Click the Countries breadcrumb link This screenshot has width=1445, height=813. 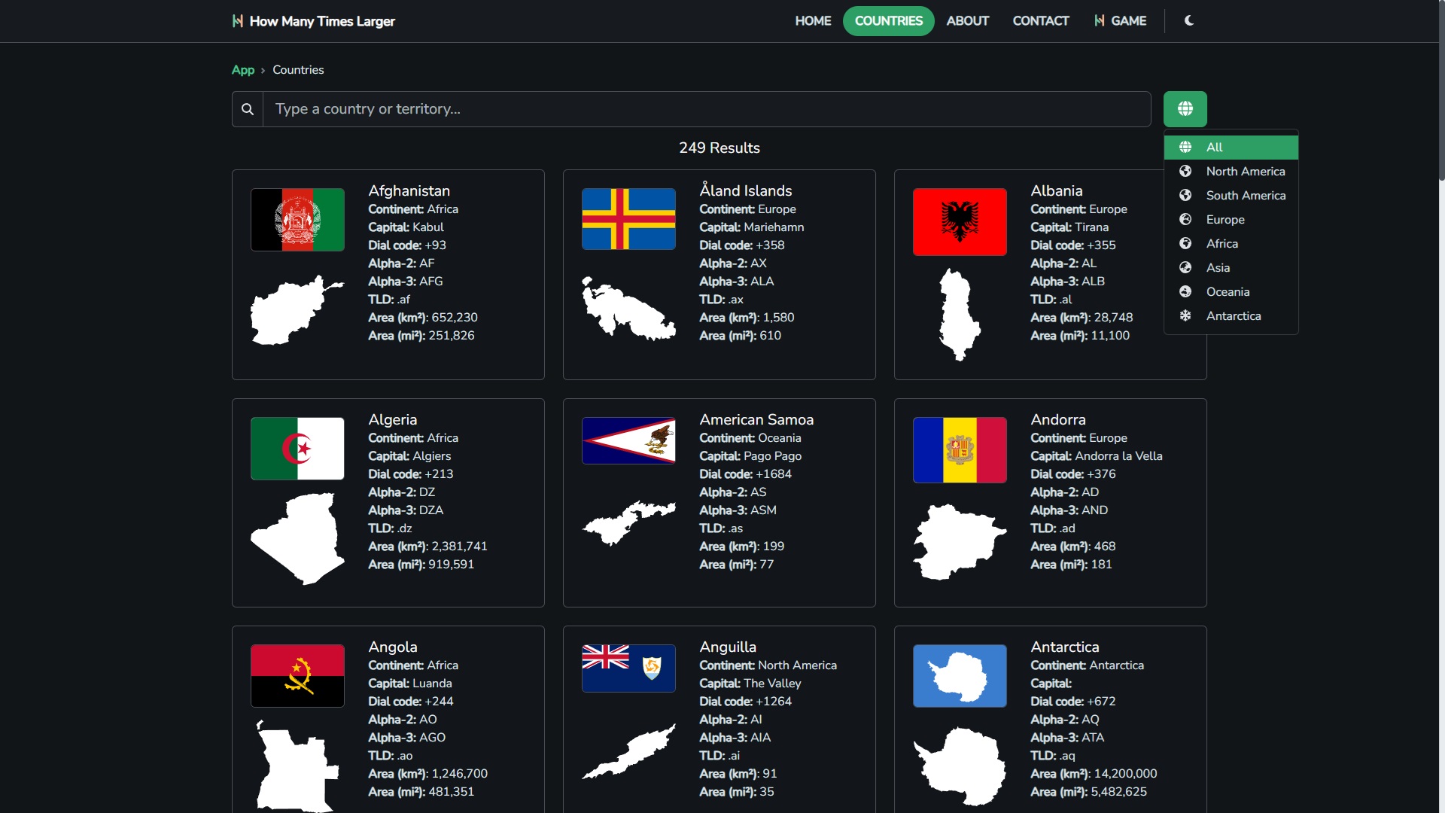click(298, 69)
